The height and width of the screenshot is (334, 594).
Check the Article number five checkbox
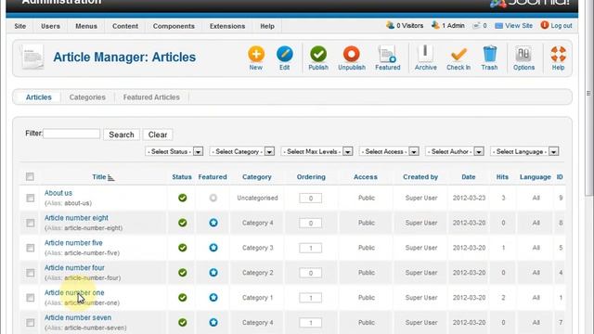[x=30, y=248]
